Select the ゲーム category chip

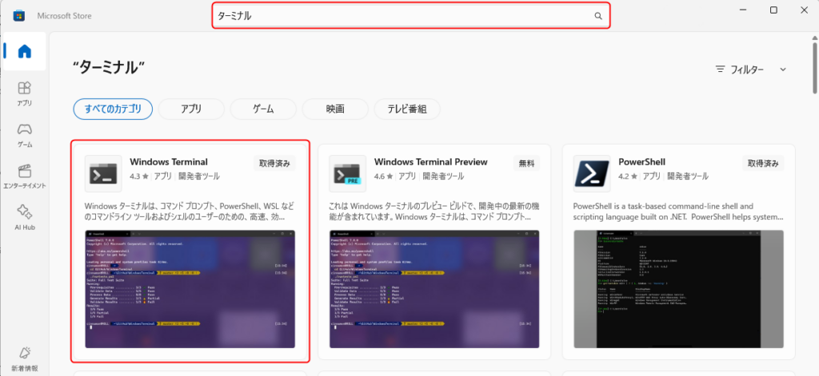pyautogui.click(x=263, y=109)
